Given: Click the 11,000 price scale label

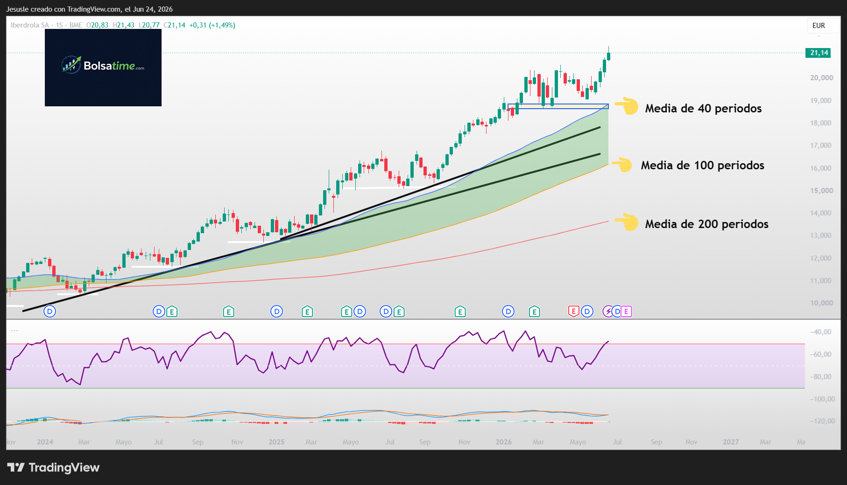Looking at the screenshot, I should coord(821,281).
